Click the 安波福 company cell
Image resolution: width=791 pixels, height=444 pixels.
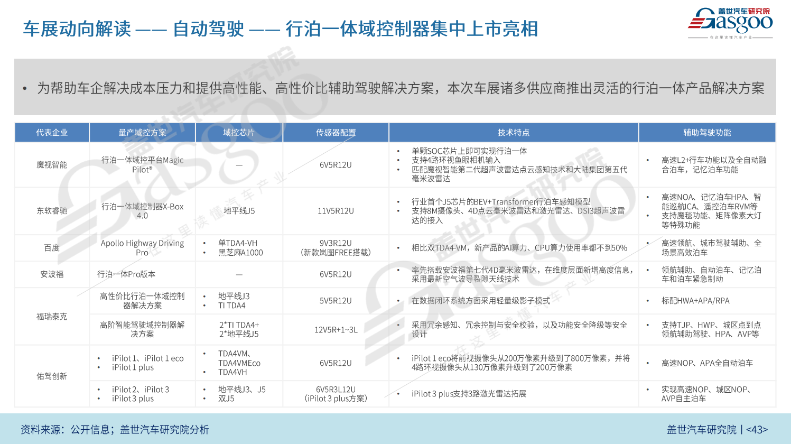(52, 274)
